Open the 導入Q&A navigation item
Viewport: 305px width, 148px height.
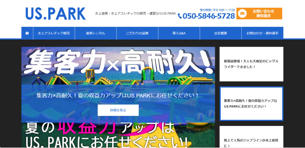pyautogui.click(x=179, y=33)
